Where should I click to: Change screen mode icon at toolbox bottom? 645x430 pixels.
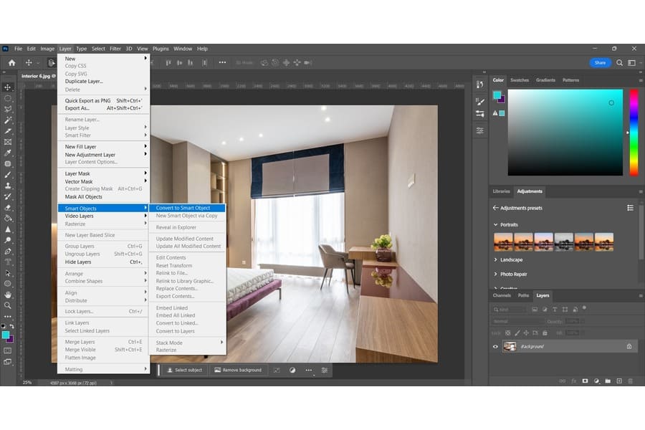pyautogui.click(x=7, y=362)
